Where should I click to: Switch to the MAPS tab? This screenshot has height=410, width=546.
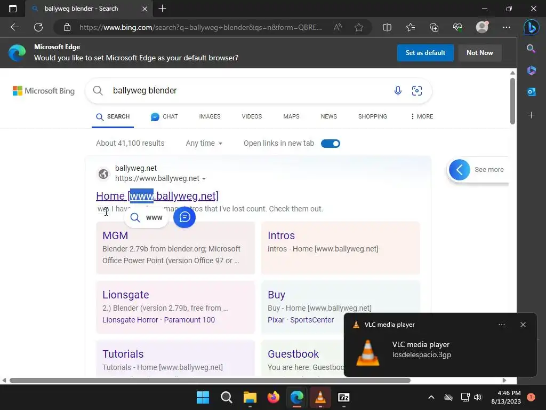291,116
